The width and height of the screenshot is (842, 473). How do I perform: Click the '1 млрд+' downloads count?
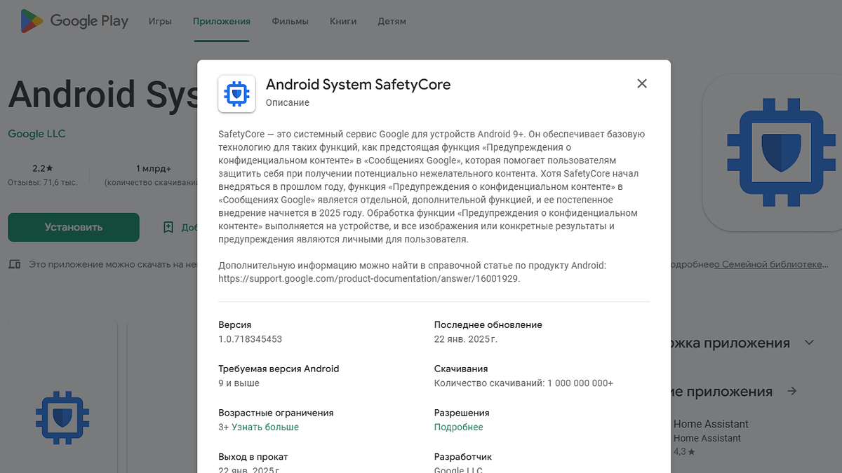point(154,169)
